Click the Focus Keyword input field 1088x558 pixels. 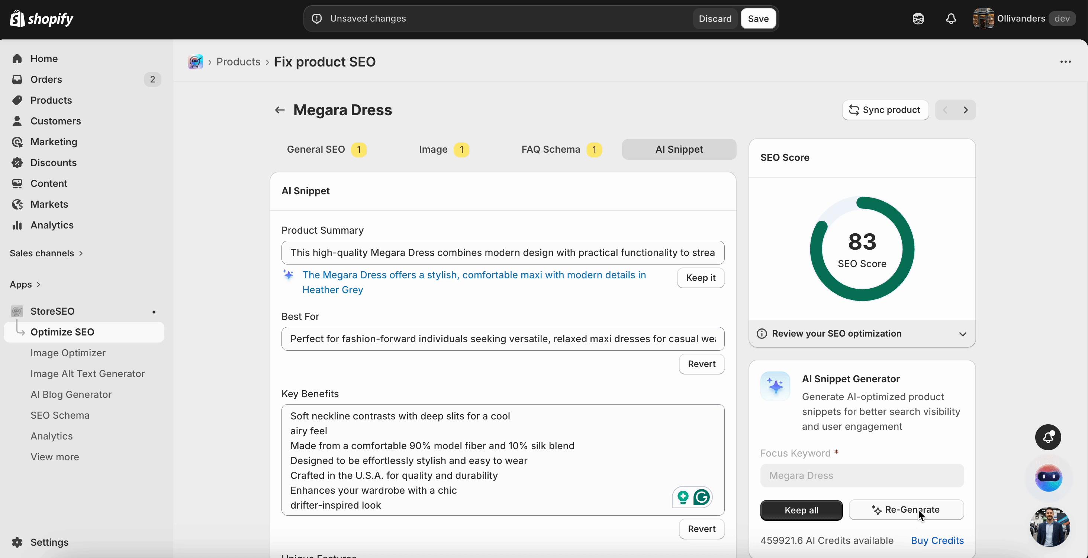[x=862, y=476]
